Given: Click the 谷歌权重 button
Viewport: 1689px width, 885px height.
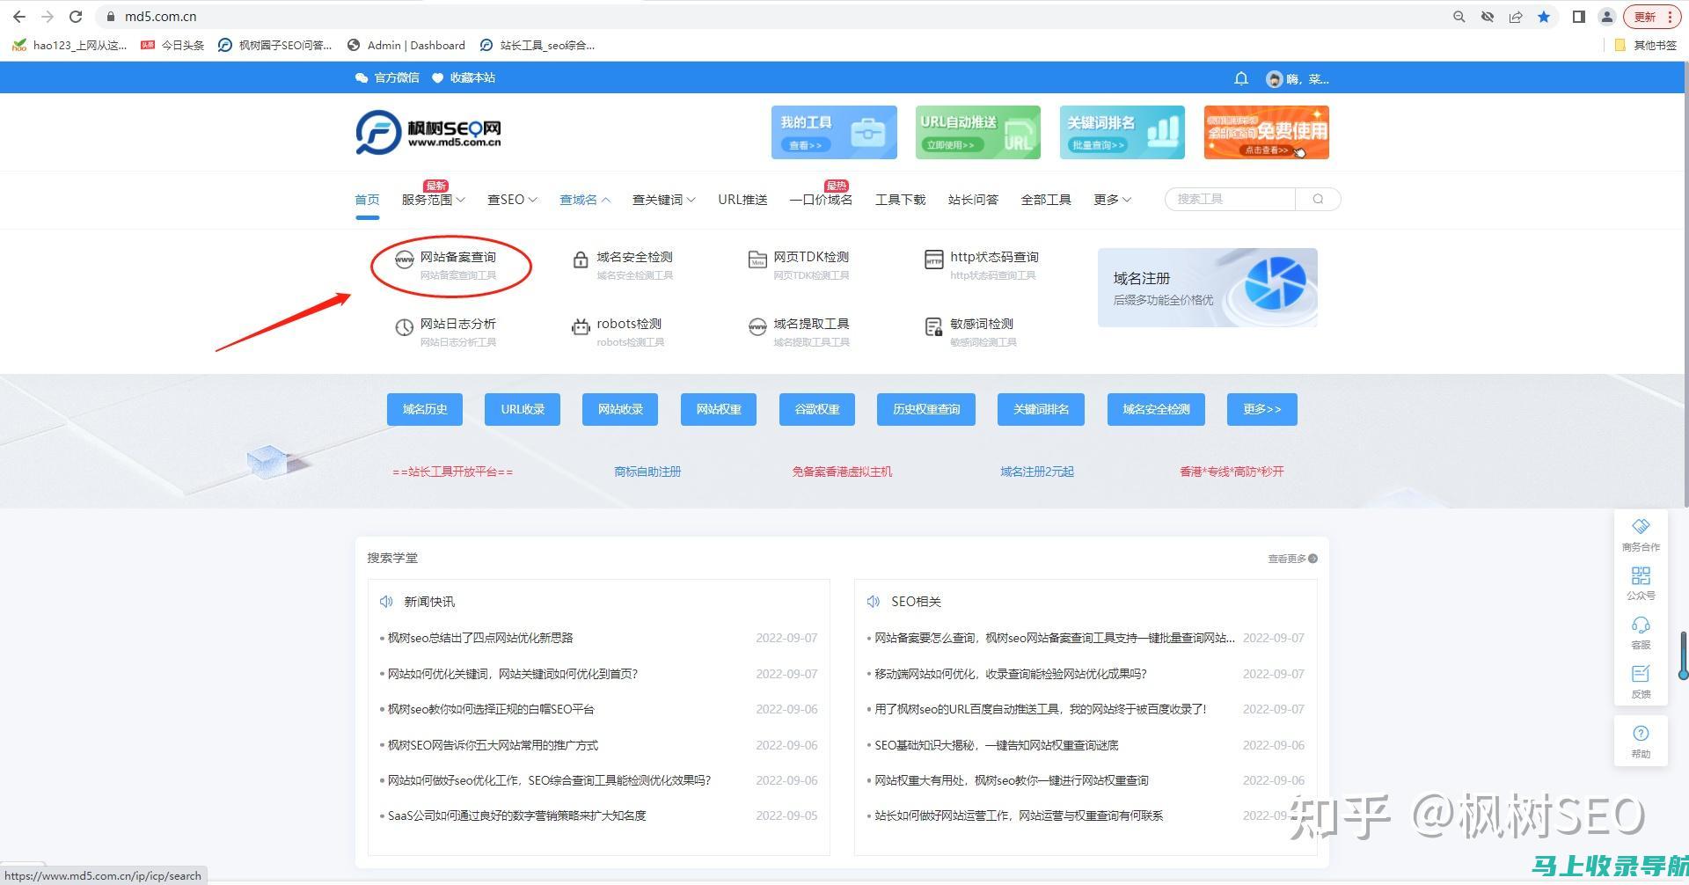Looking at the screenshot, I should [x=817, y=409].
